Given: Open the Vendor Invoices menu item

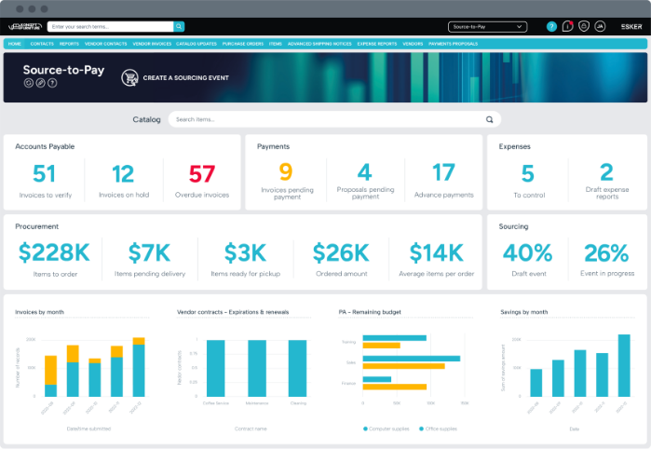Looking at the screenshot, I should [x=151, y=44].
